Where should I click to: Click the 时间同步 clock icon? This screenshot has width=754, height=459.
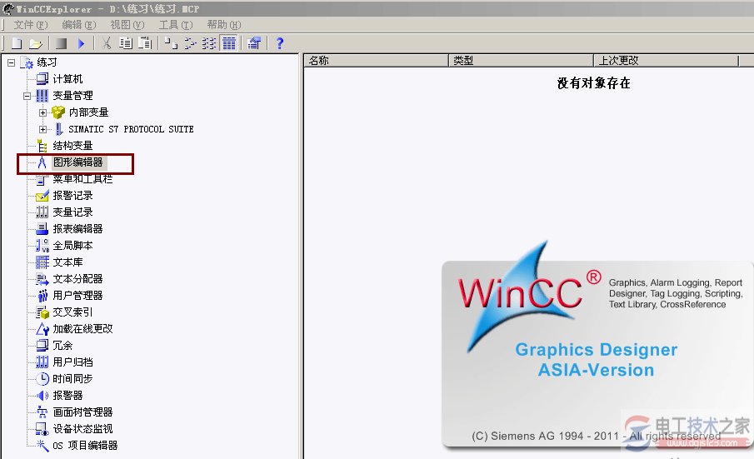point(42,379)
